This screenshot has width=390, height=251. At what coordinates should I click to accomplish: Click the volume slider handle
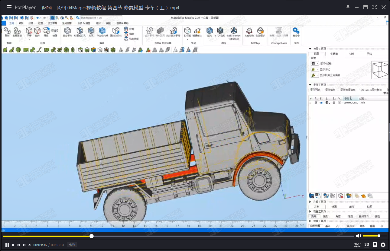click(x=379, y=236)
